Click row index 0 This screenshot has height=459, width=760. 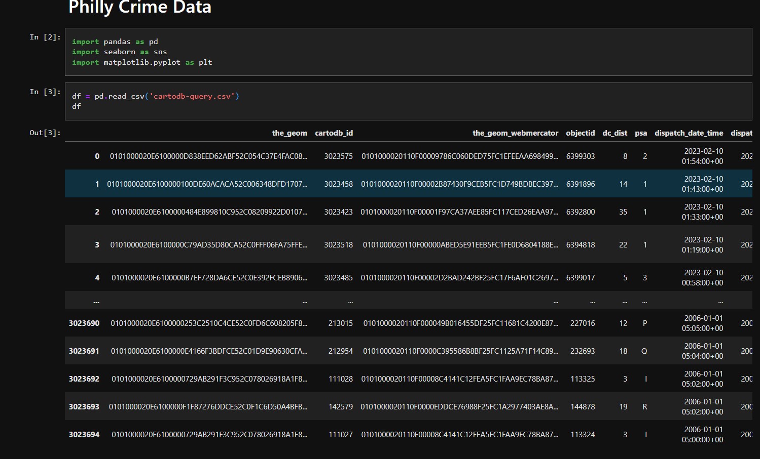tap(97, 156)
